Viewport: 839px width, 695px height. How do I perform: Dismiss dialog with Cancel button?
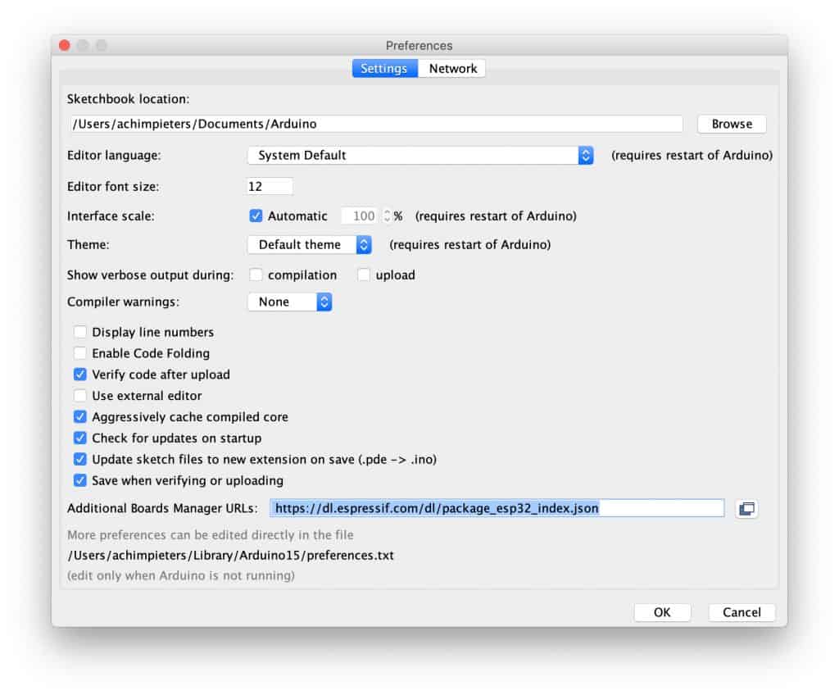tap(741, 612)
